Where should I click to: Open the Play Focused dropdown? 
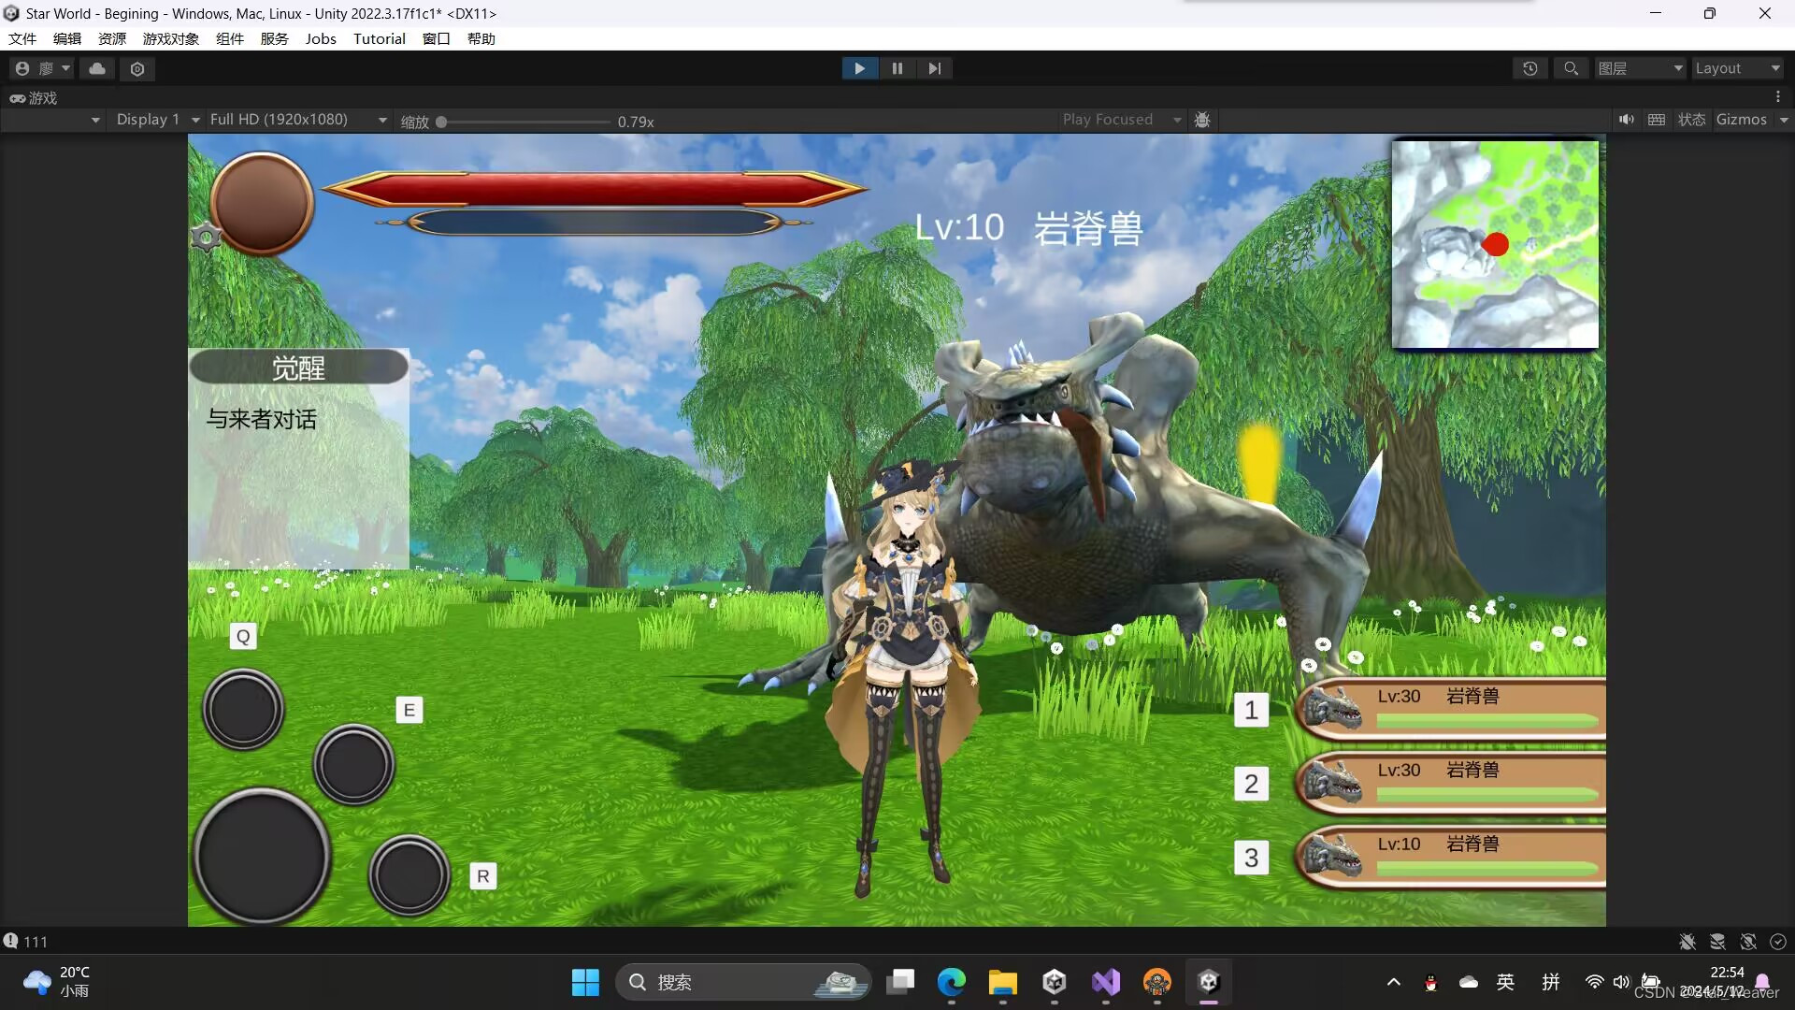(x=1120, y=120)
